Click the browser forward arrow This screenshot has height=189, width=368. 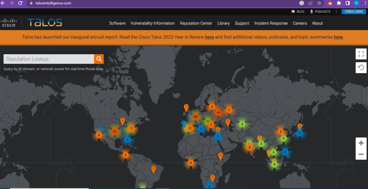(12, 3)
